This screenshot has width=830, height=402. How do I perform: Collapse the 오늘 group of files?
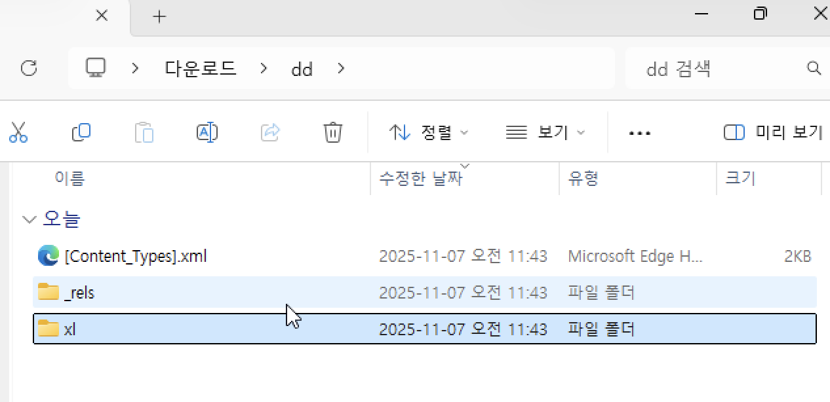click(x=29, y=219)
